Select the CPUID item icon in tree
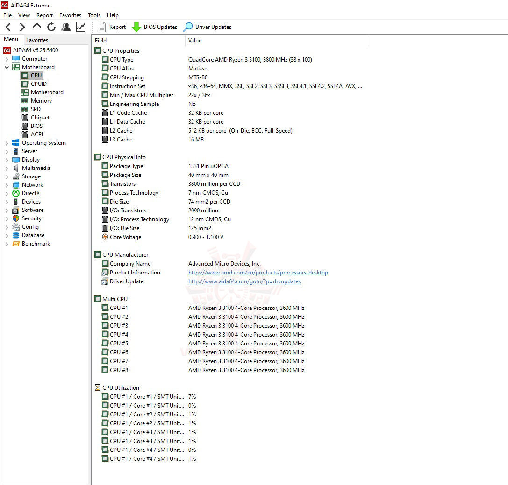Viewport: 508px width, 485px height. point(25,84)
